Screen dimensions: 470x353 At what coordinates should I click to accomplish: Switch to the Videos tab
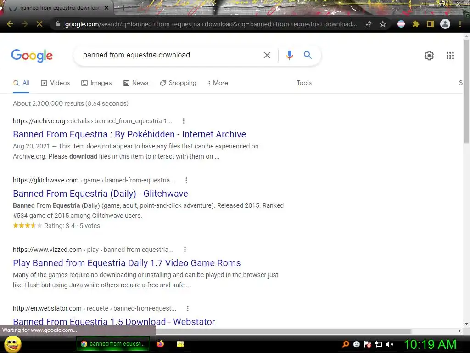(x=55, y=83)
